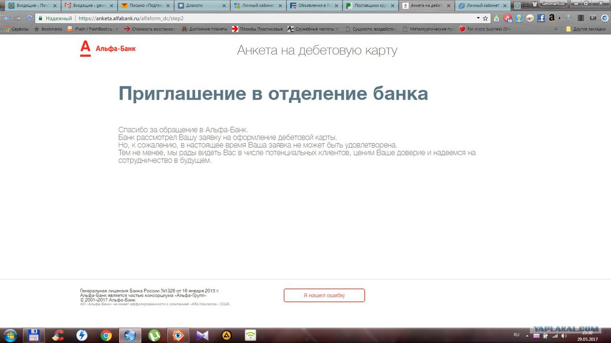Open the floppy disk app in taskbar
Screen dimensions: 611x343
33,335
